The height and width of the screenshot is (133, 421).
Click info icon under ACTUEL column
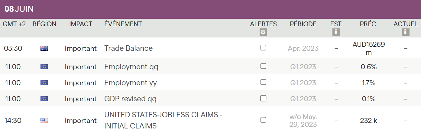(406, 32)
